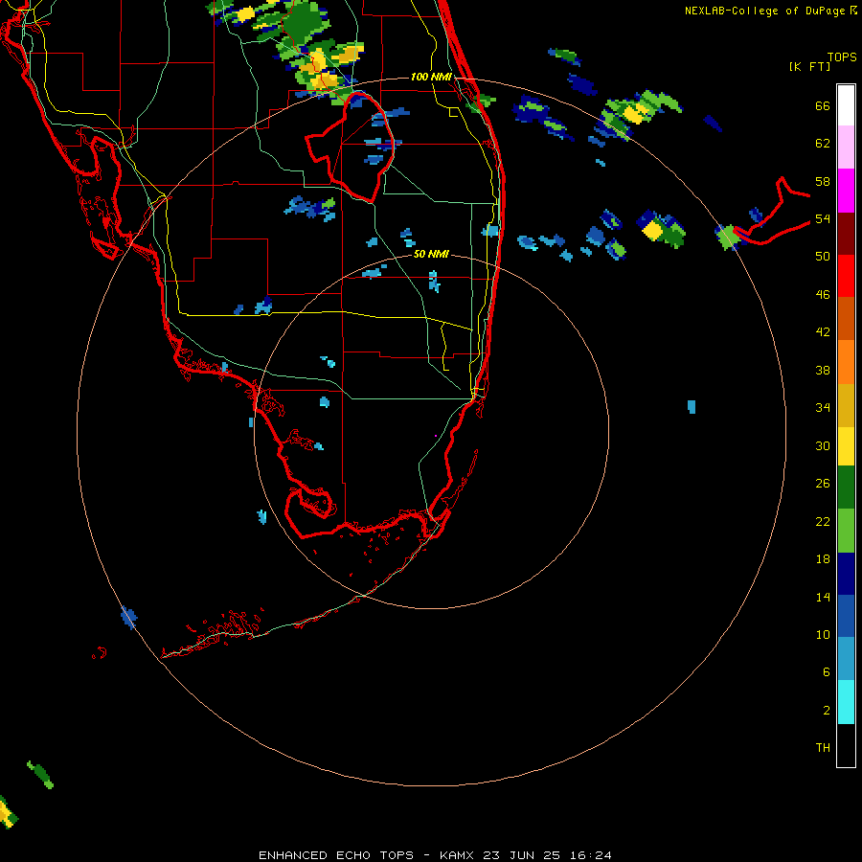Click the legend value "54"
The height and width of the screenshot is (862, 862).
(x=823, y=218)
